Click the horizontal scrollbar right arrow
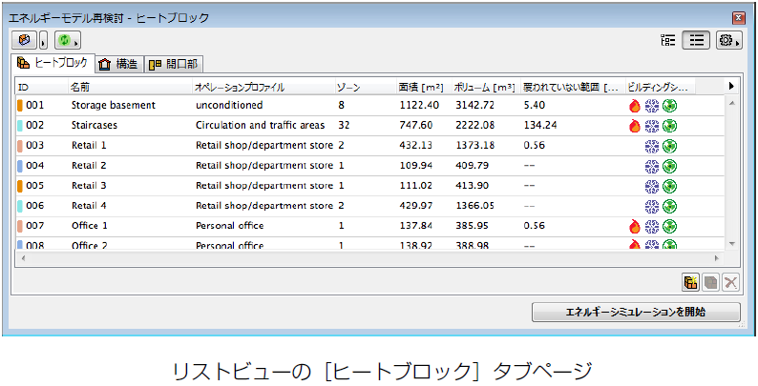758x386 pixels. [717, 258]
